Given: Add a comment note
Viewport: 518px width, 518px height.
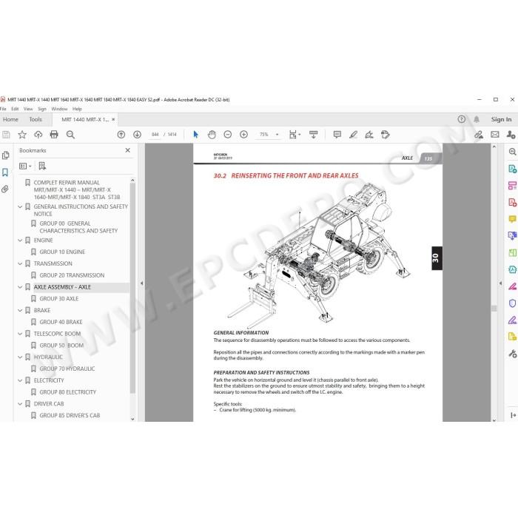Looking at the screenshot, I should 337,135.
